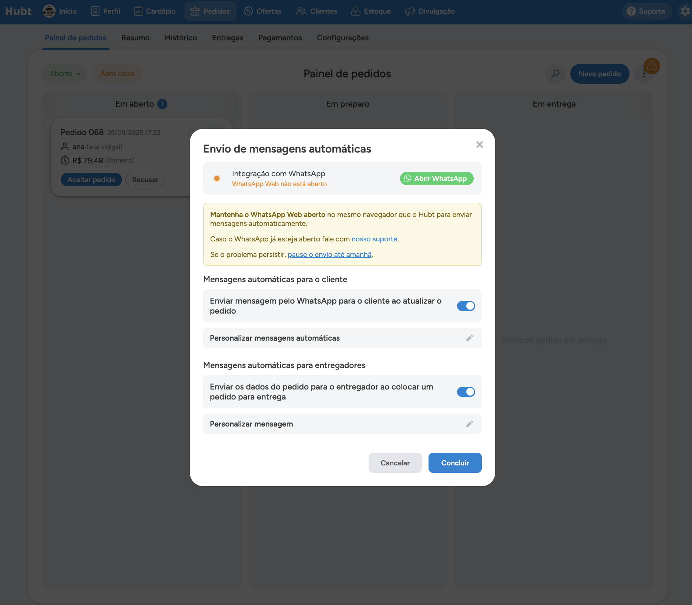Cancel the automatic messages dialog
The height and width of the screenshot is (605, 692).
(x=395, y=463)
